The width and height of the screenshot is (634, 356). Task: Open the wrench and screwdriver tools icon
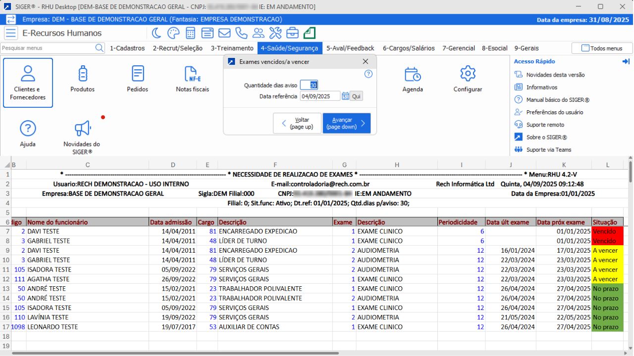tap(275, 33)
